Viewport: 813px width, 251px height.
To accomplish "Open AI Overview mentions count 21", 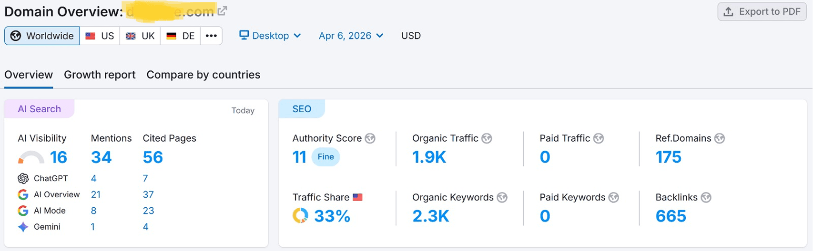I will click(x=96, y=194).
